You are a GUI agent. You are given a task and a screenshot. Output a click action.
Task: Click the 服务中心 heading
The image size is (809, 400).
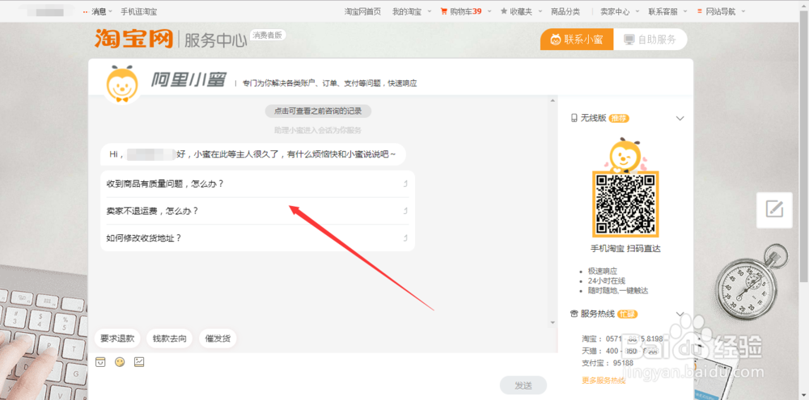[215, 40]
